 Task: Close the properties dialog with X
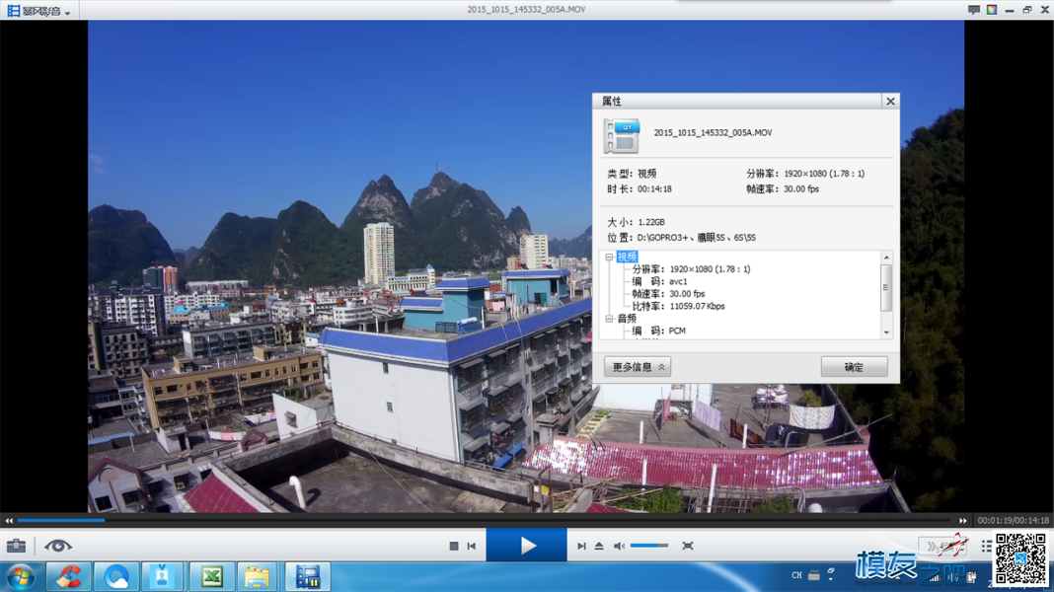tap(890, 102)
